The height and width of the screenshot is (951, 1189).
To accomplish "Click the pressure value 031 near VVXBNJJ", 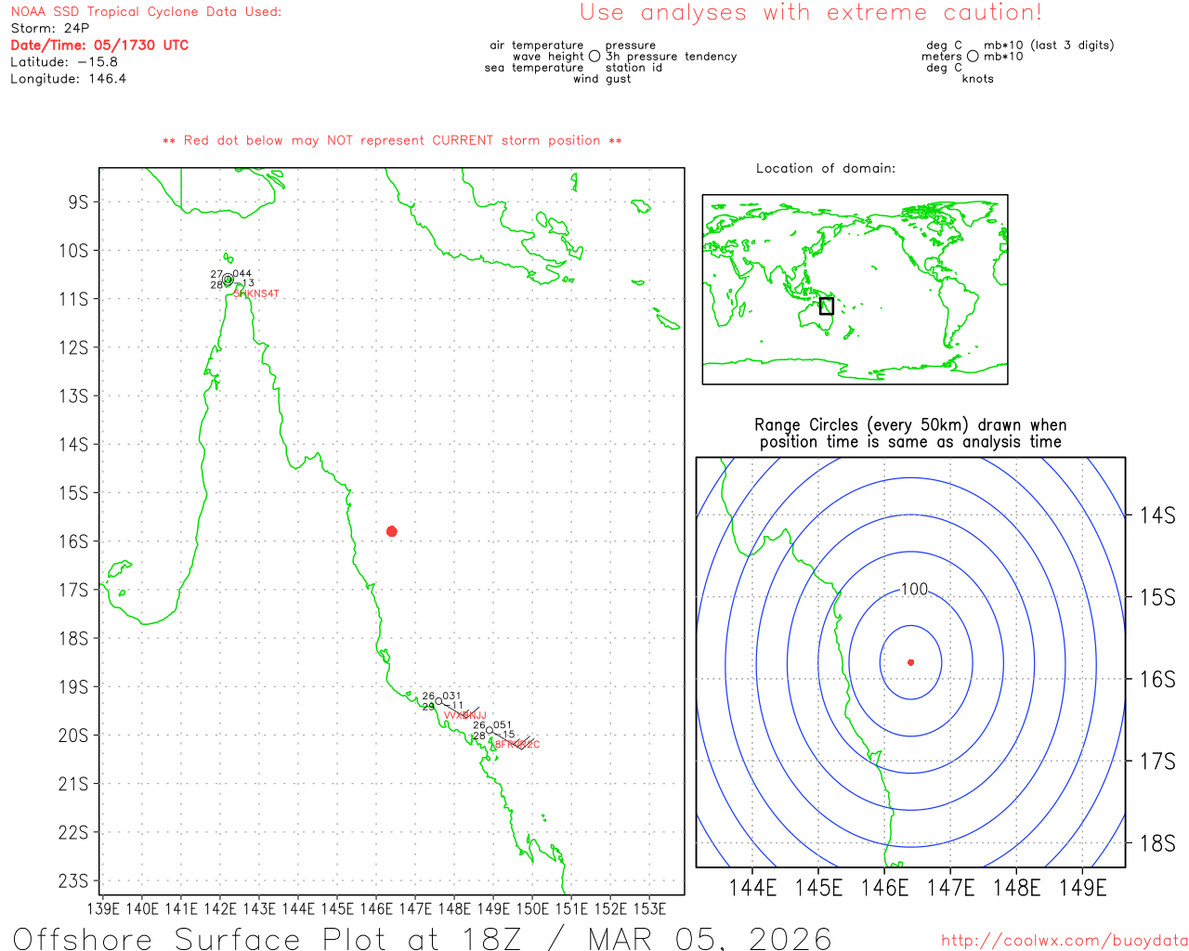I will (451, 696).
